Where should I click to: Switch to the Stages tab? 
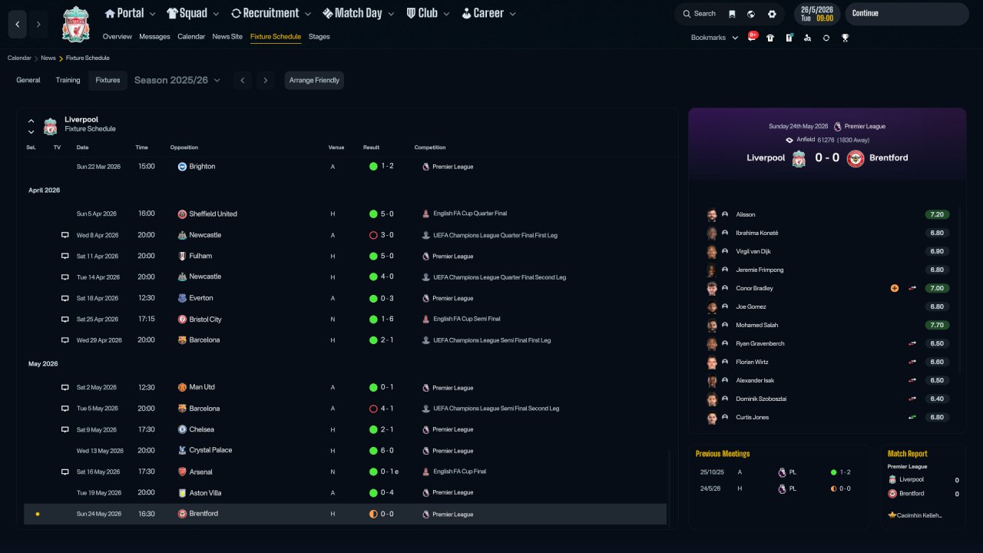coord(319,37)
